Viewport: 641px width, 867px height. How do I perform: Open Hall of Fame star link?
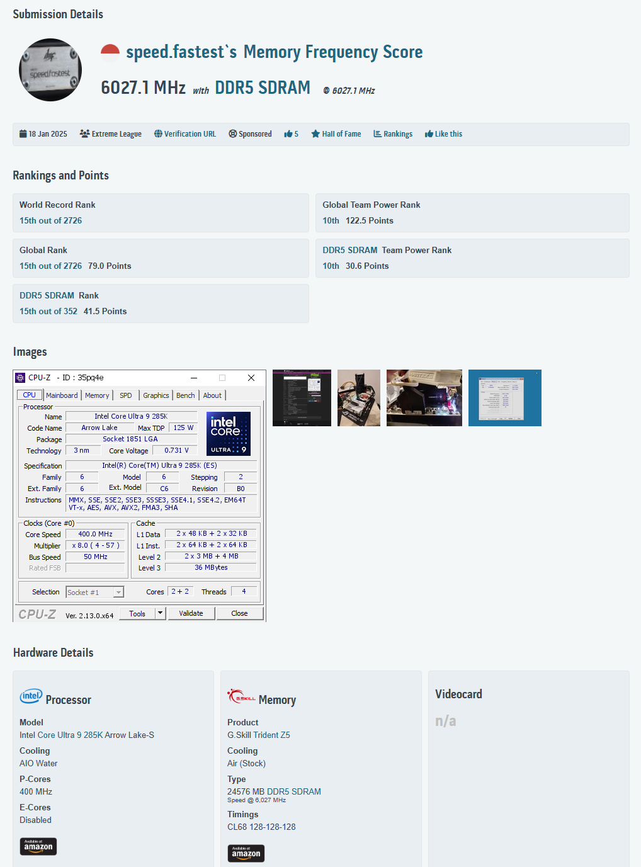(336, 134)
